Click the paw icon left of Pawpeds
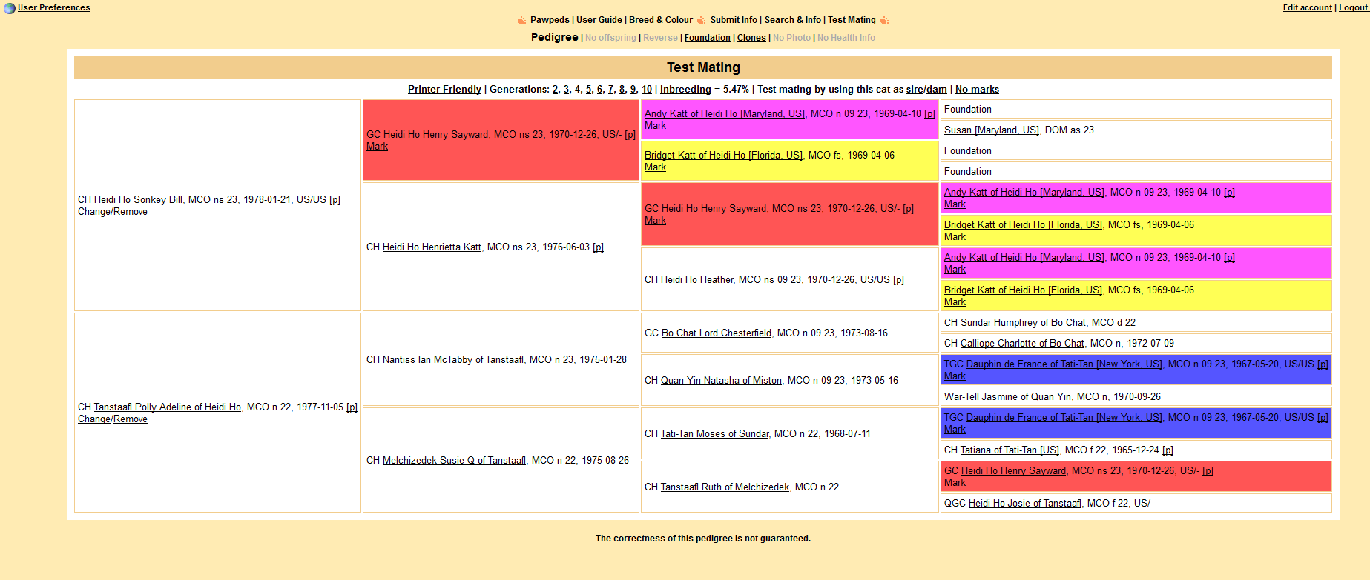This screenshot has width=1370, height=580. pyautogui.click(x=521, y=21)
